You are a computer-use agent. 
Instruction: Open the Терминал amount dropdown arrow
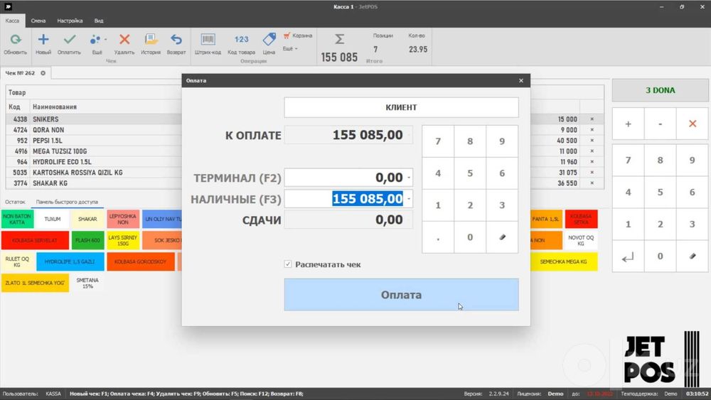point(409,178)
